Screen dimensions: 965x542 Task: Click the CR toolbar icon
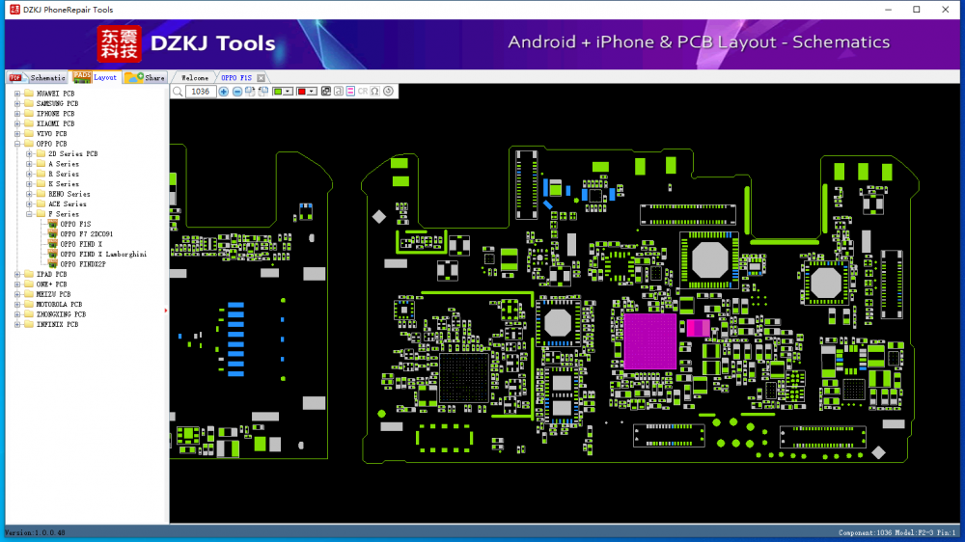tap(363, 92)
